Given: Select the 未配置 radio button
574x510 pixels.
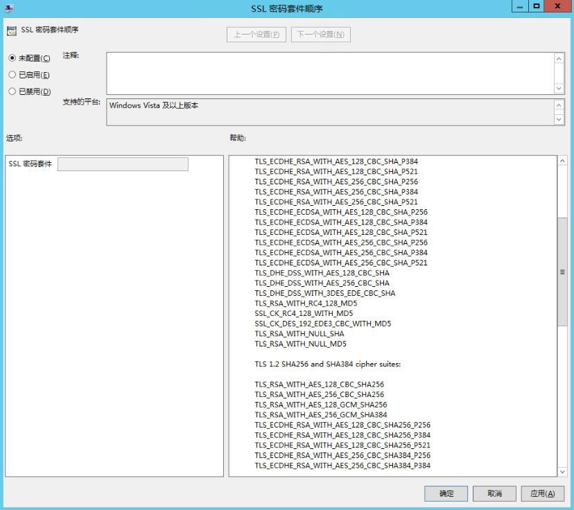Looking at the screenshot, I should click(x=12, y=58).
